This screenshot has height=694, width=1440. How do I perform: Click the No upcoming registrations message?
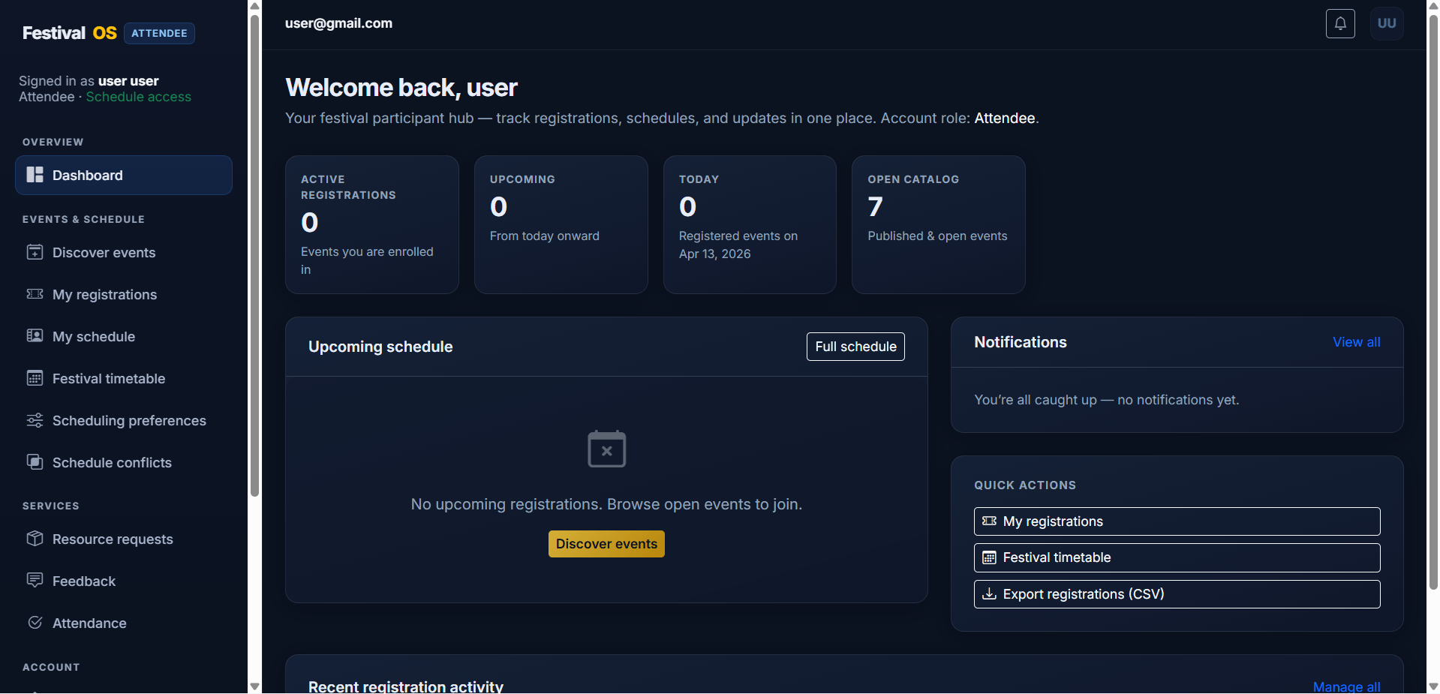point(606,504)
